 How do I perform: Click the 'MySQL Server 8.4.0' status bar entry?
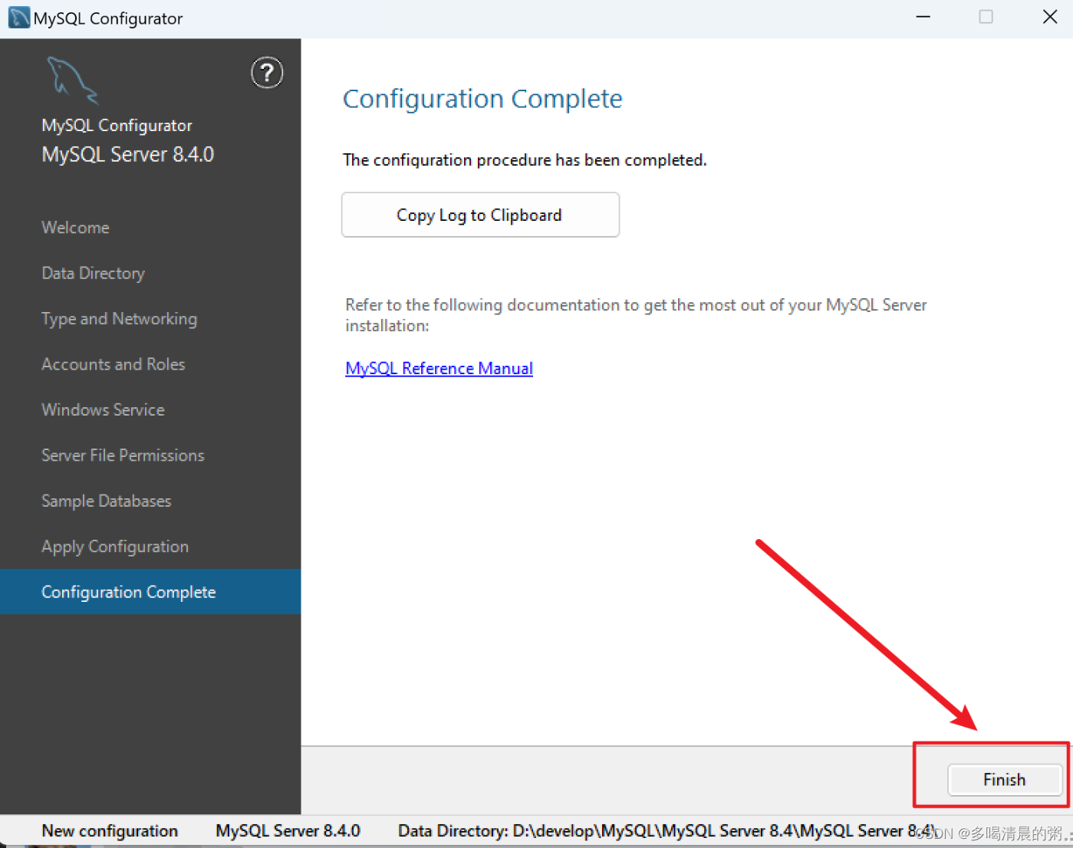click(x=288, y=831)
